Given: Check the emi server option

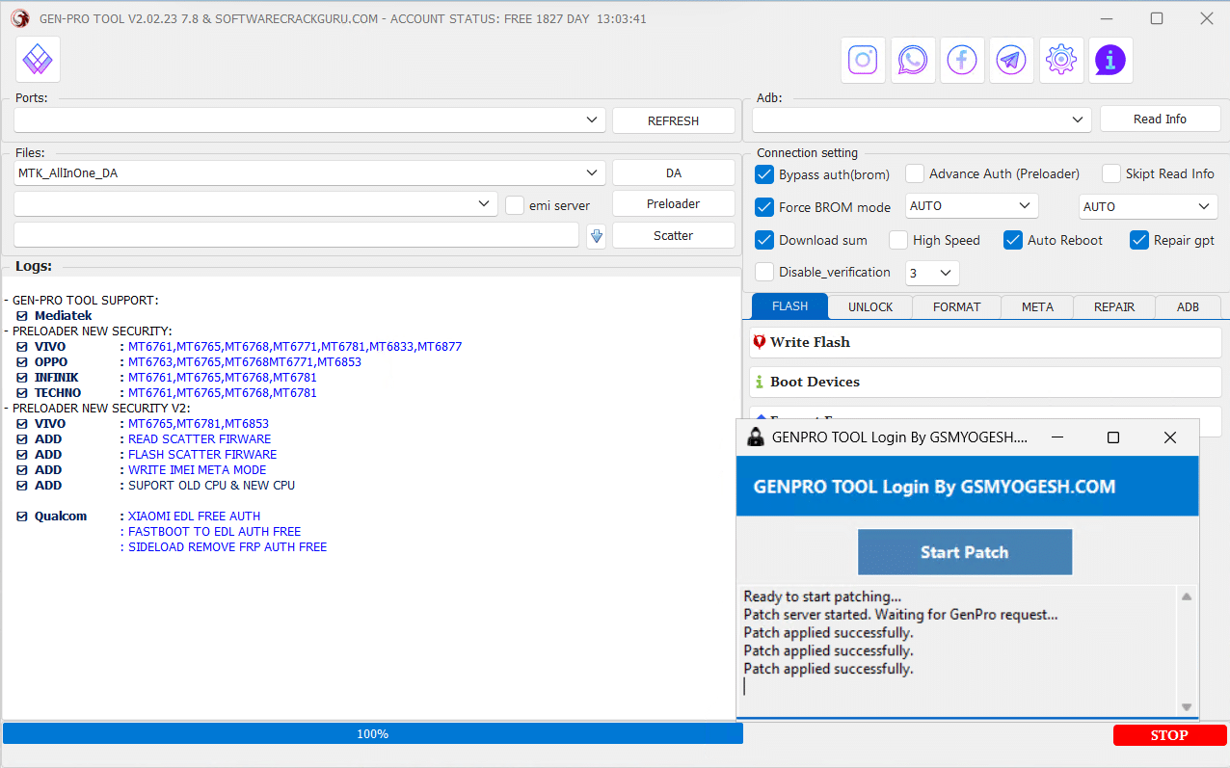Looking at the screenshot, I should (x=516, y=205).
